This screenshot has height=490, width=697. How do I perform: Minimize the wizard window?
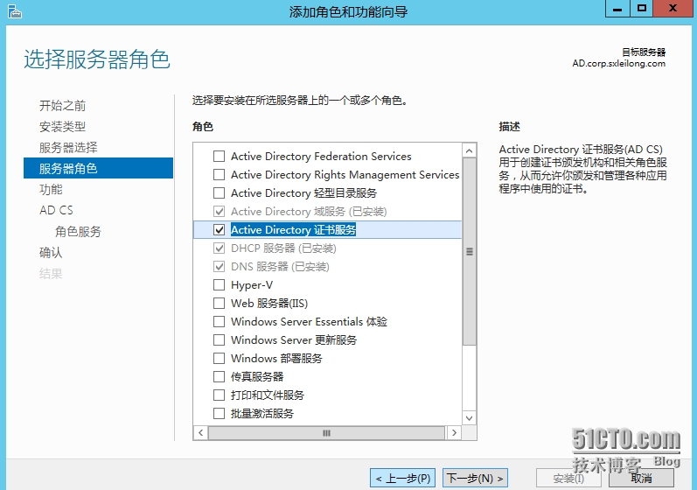click(618, 8)
